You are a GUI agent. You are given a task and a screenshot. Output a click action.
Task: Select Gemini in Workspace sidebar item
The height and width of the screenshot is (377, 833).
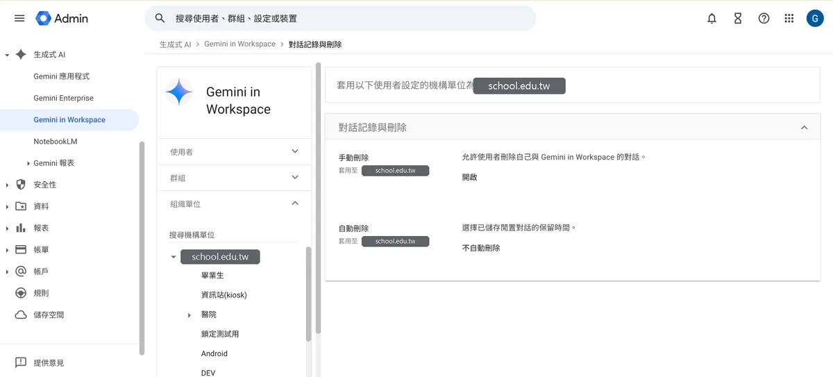click(x=69, y=119)
